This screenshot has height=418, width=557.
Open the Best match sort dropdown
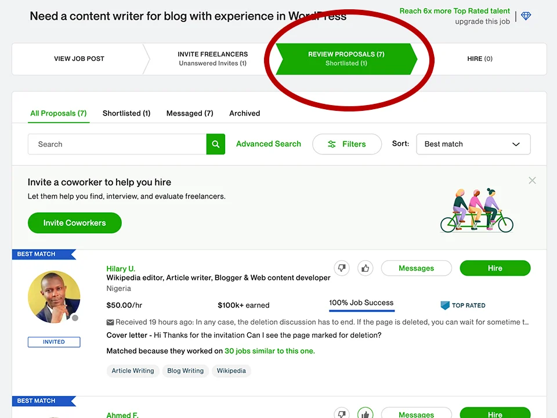coord(473,143)
